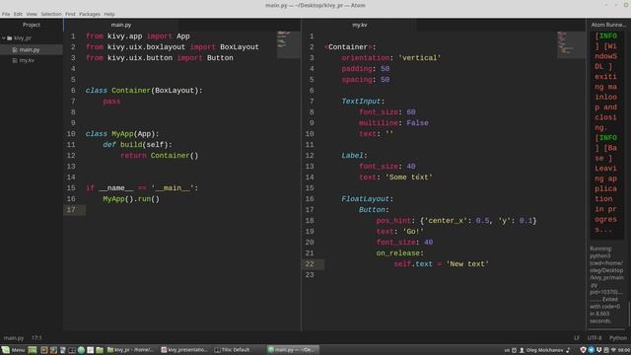Click "text: 'Some text'" in my.kv
The height and width of the screenshot is (355, 631).
(395, 177)
